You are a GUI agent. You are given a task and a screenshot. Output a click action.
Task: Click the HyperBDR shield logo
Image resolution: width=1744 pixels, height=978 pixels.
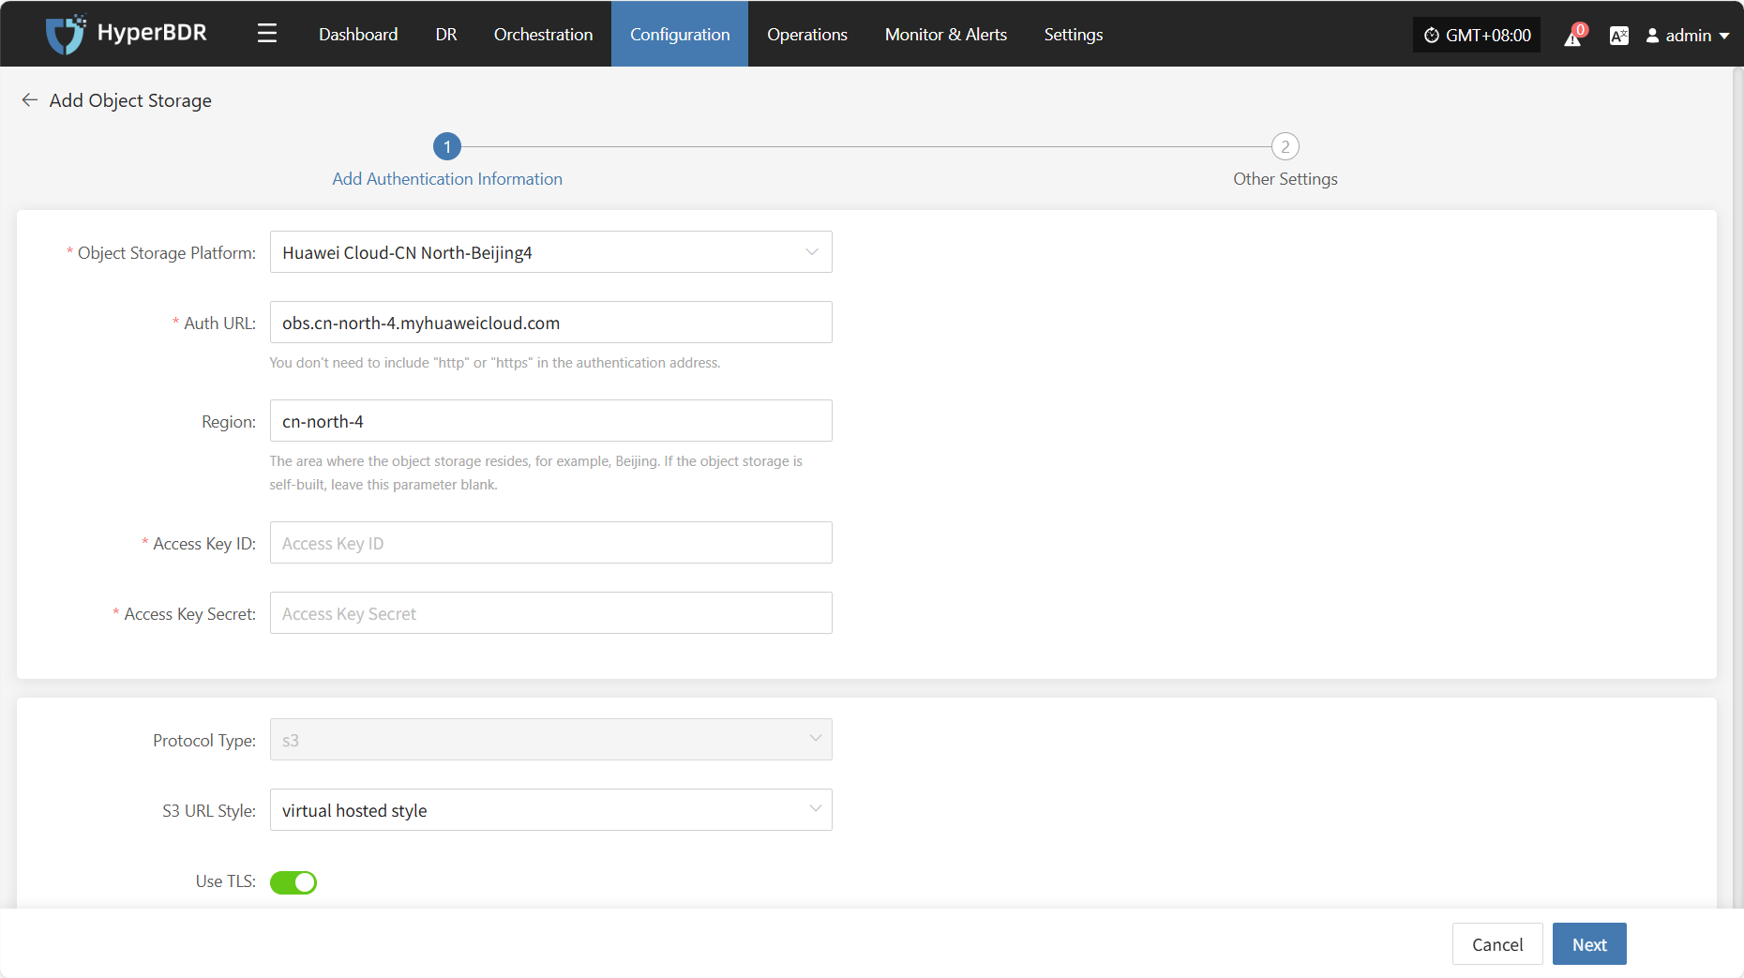point(66,35)
